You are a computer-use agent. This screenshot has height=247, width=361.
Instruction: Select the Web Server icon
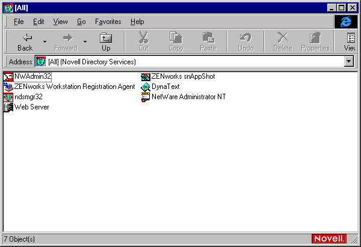point(8,107)
